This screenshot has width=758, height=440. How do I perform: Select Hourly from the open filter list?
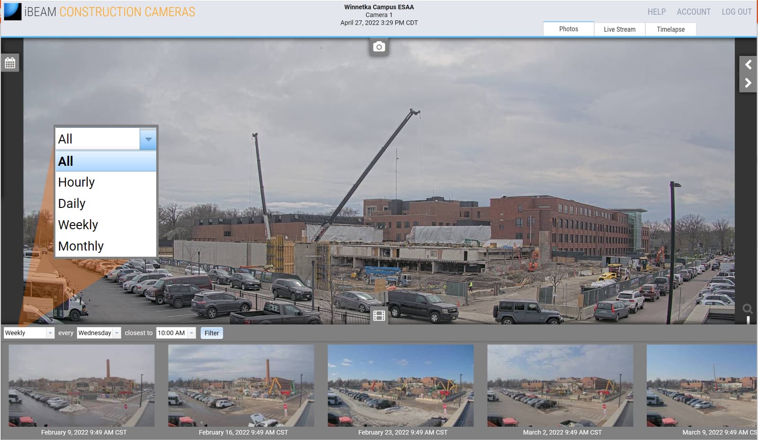coord(76,182)
